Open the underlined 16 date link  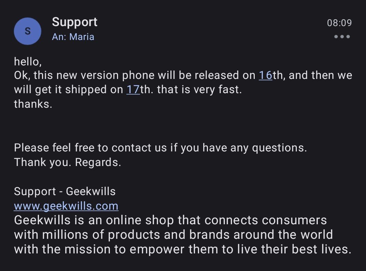coord(265,75)
